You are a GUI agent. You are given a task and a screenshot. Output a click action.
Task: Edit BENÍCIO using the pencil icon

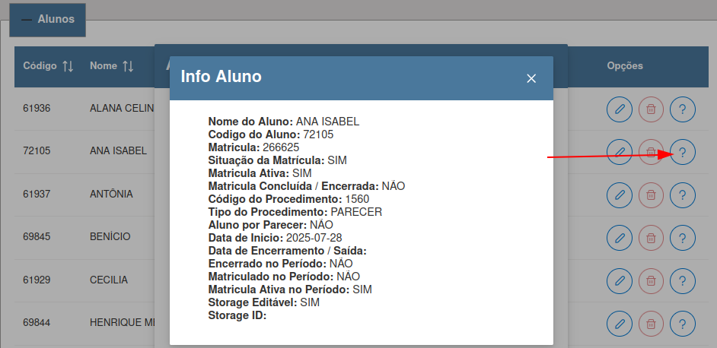pos(620,238)
